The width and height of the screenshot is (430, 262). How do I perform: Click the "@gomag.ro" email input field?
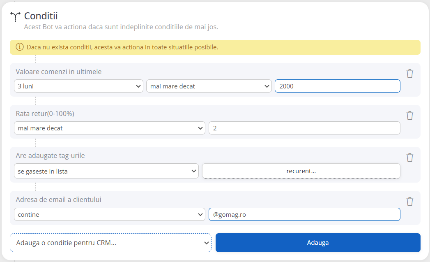[x=304, y=214]
